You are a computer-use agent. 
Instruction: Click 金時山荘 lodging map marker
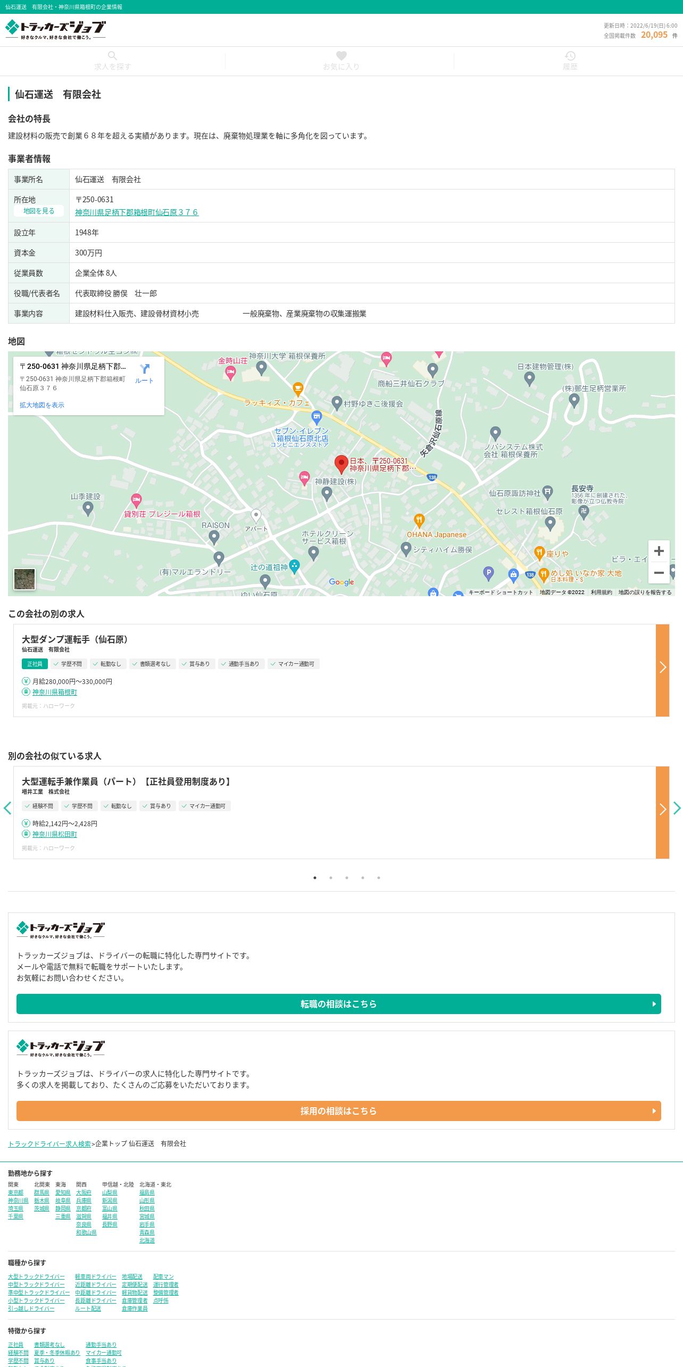pyautogui.click(x=230, y=373)
